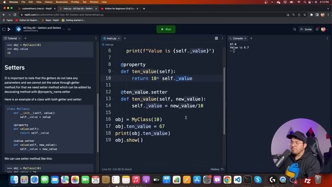Add a new tab beside Tutorial
The image size is (332, 187).
pyautogui.click(x=25, y=38)
